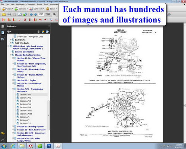Open the Bookmarks panel icon in sidebar
The height and width of the screenshot is (149, 186).
3,33
